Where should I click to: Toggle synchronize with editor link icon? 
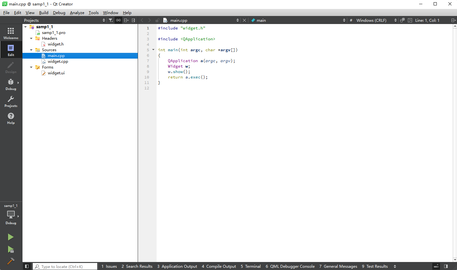pos(118,20)
